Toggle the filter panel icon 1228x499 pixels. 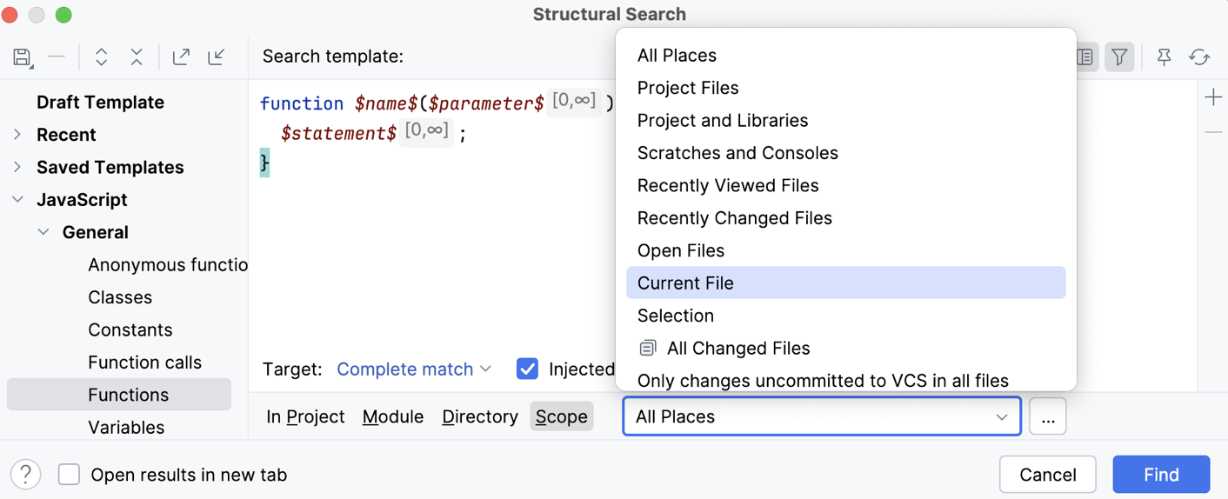tap(1119, 57)
